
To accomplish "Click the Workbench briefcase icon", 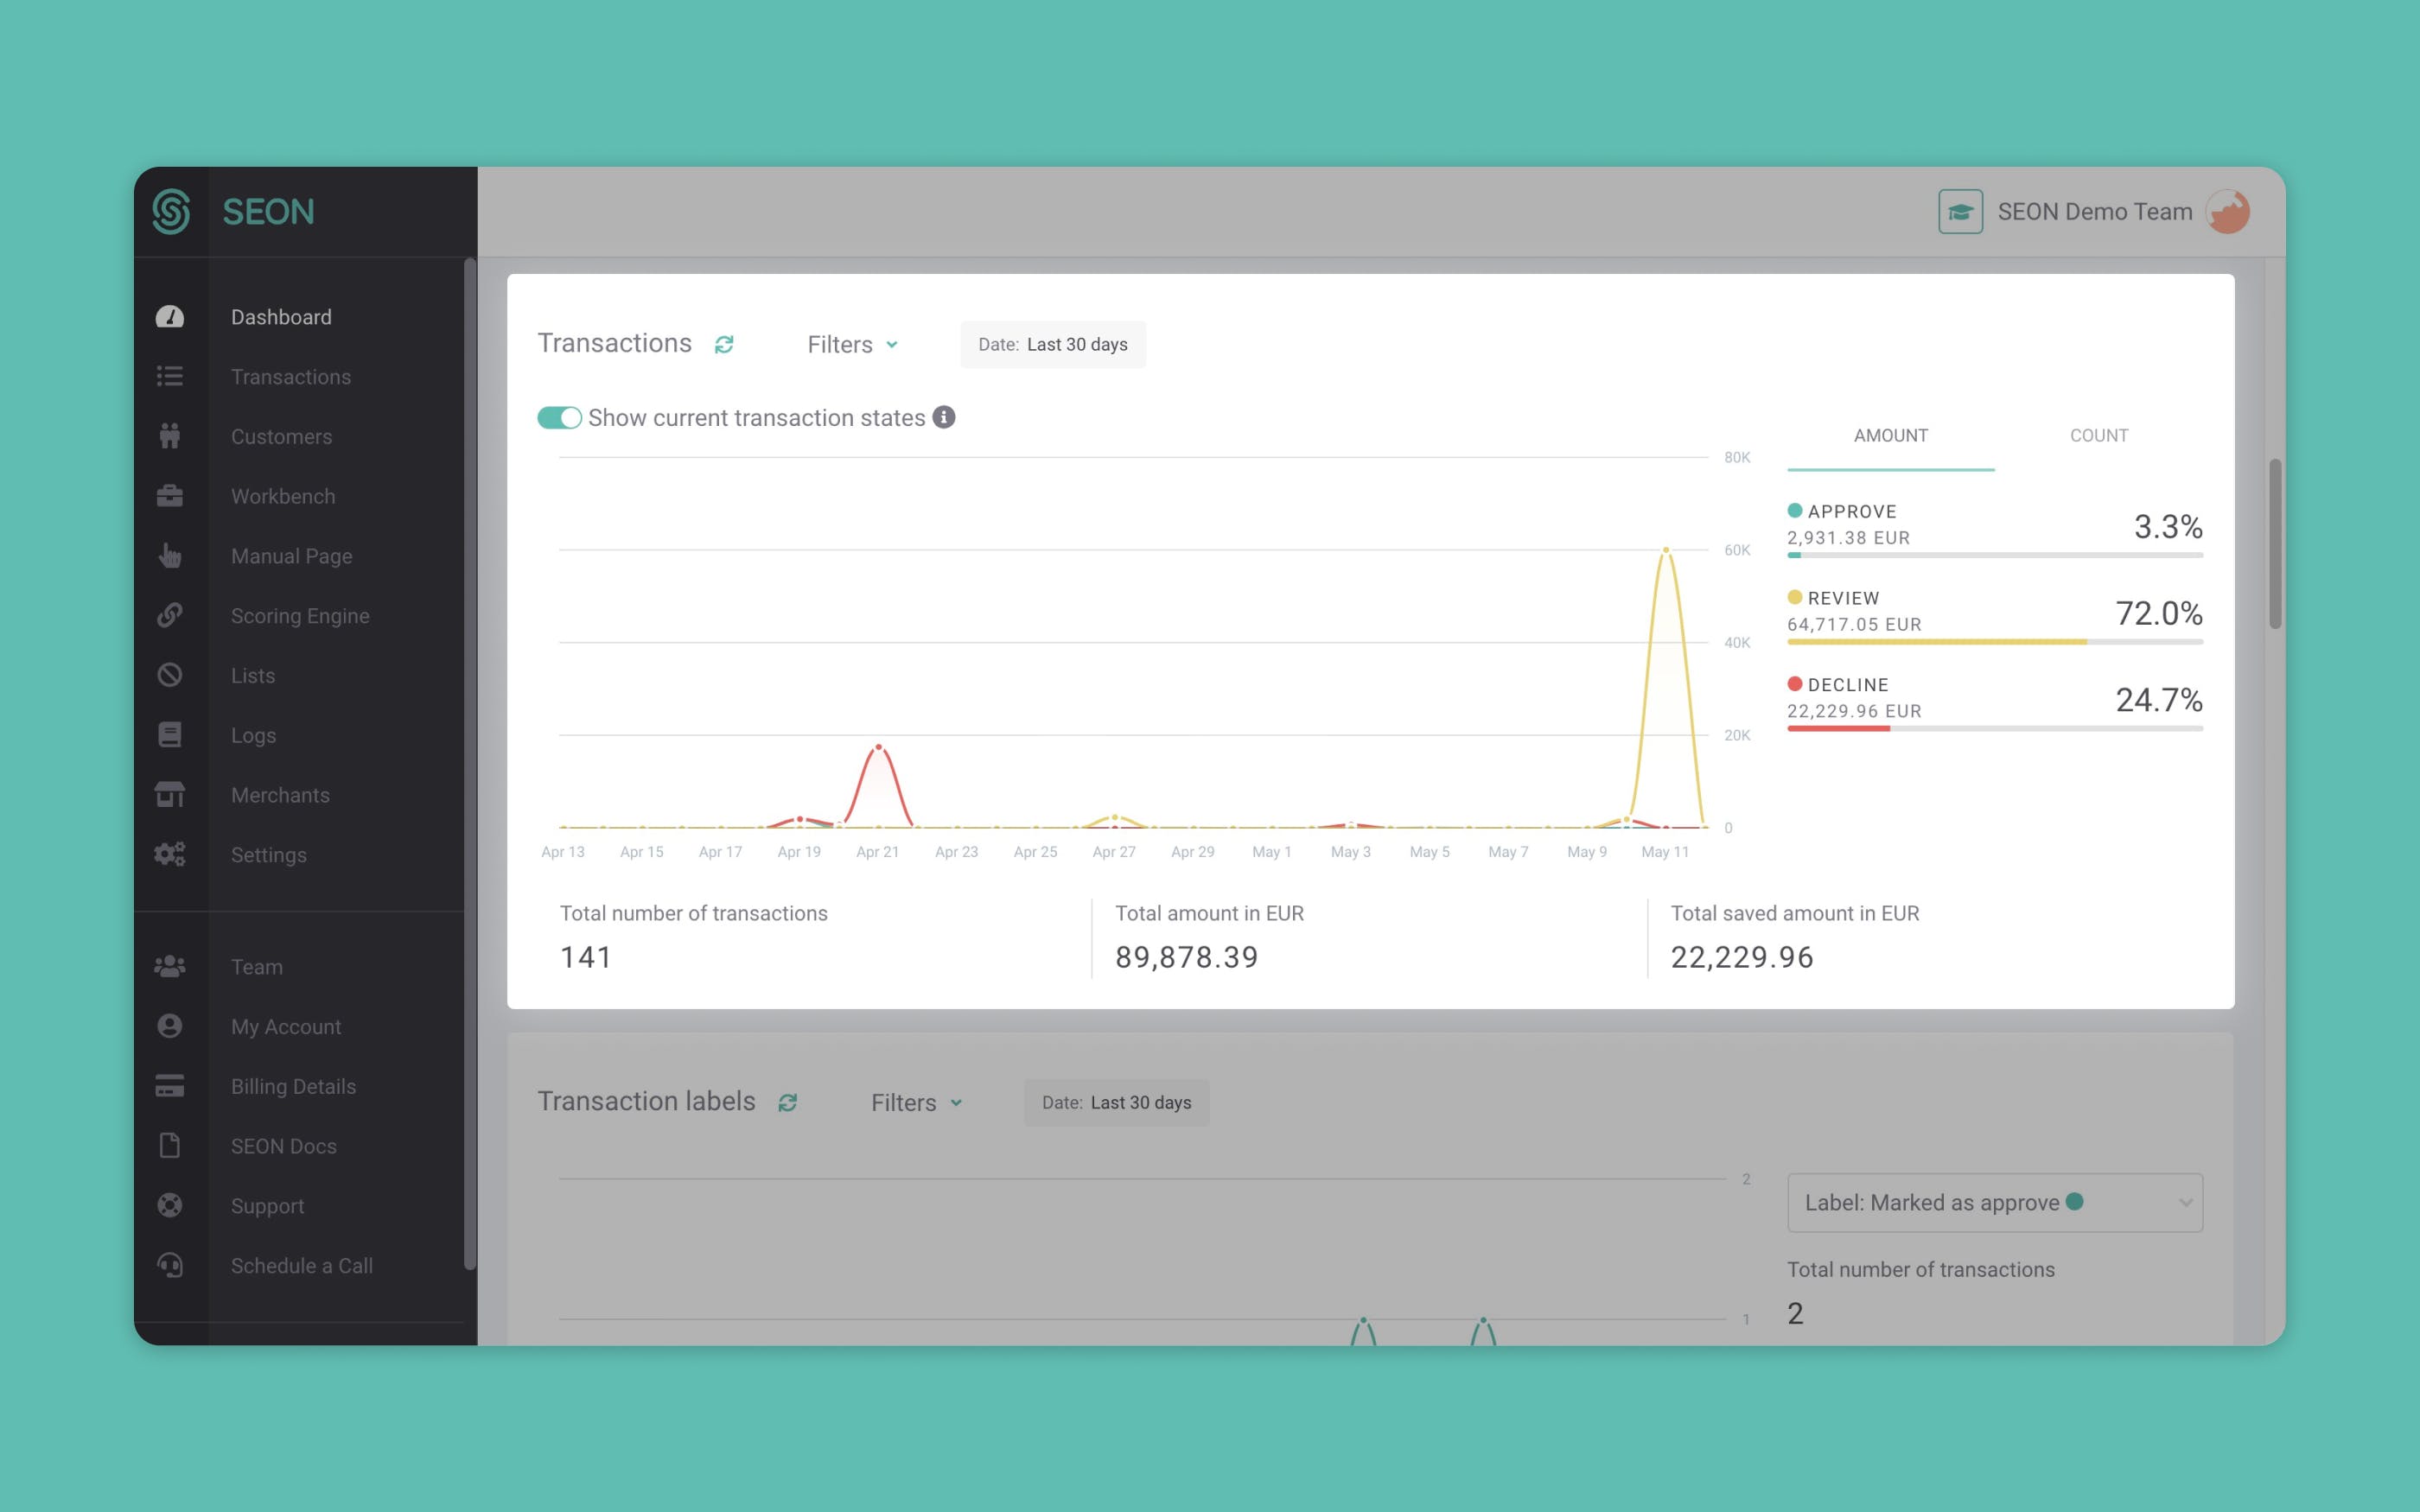I will (x=170, y=496).
